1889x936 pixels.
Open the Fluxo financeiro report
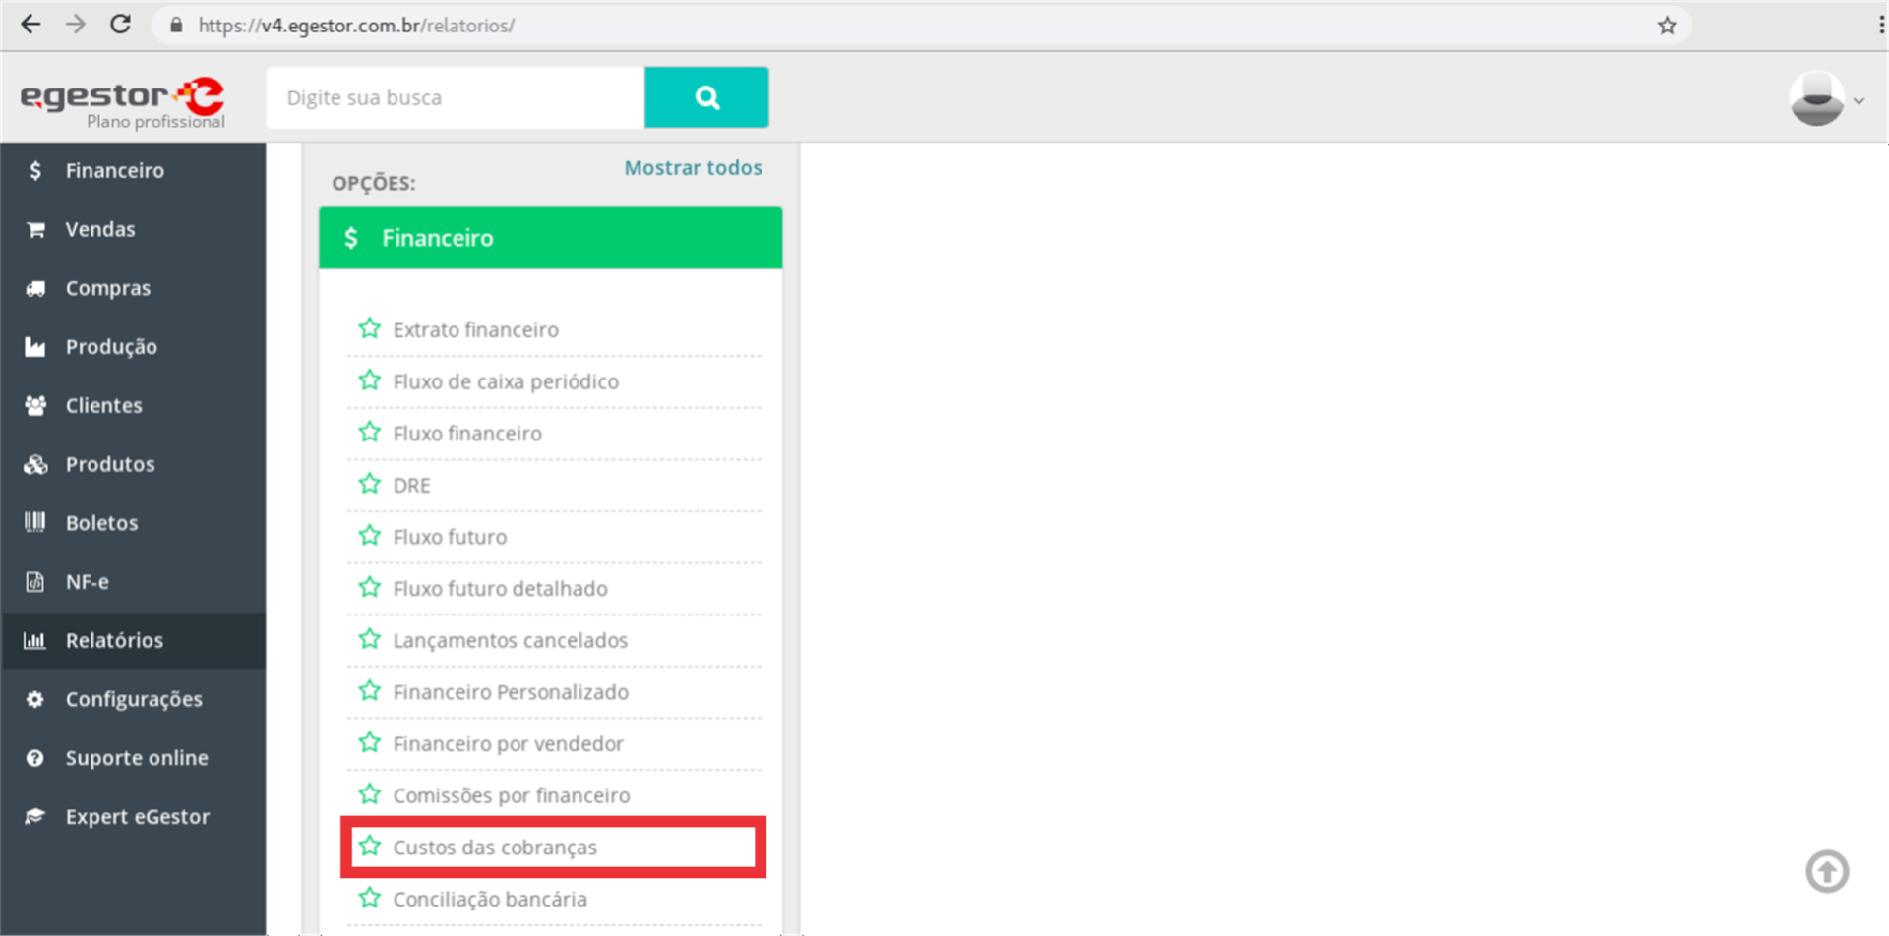(x=467, y=434)
